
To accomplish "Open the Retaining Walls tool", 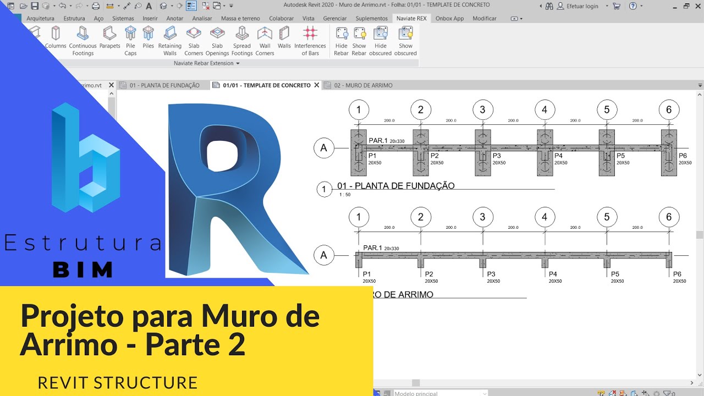I will (x=170, y=41).
